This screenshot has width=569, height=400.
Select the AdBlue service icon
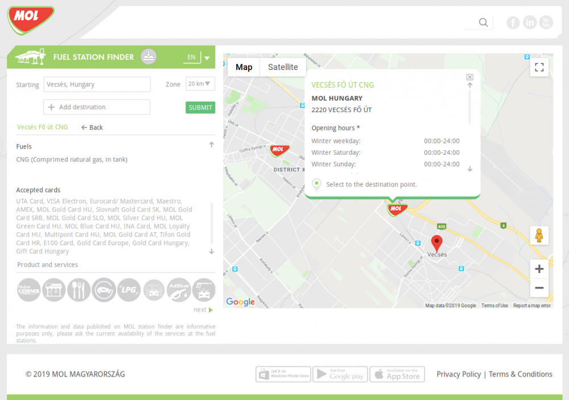tap(179, 290)
